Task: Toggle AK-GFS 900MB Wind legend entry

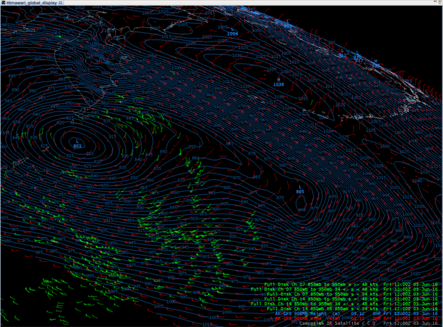Action: click(357, 318)
